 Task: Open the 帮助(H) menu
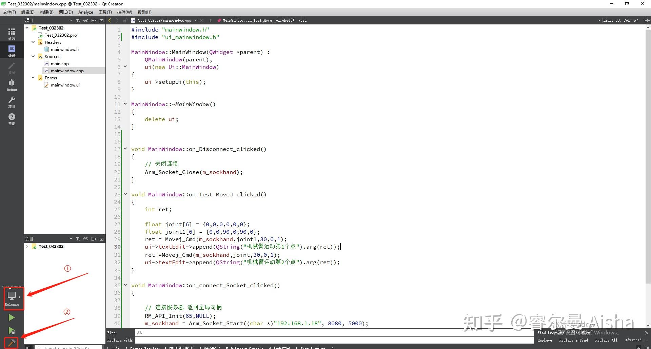click(144, 12)
